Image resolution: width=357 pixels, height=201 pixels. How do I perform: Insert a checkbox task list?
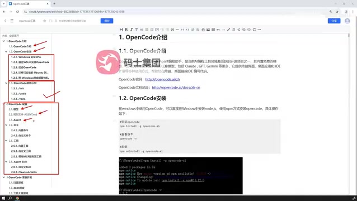157,30
